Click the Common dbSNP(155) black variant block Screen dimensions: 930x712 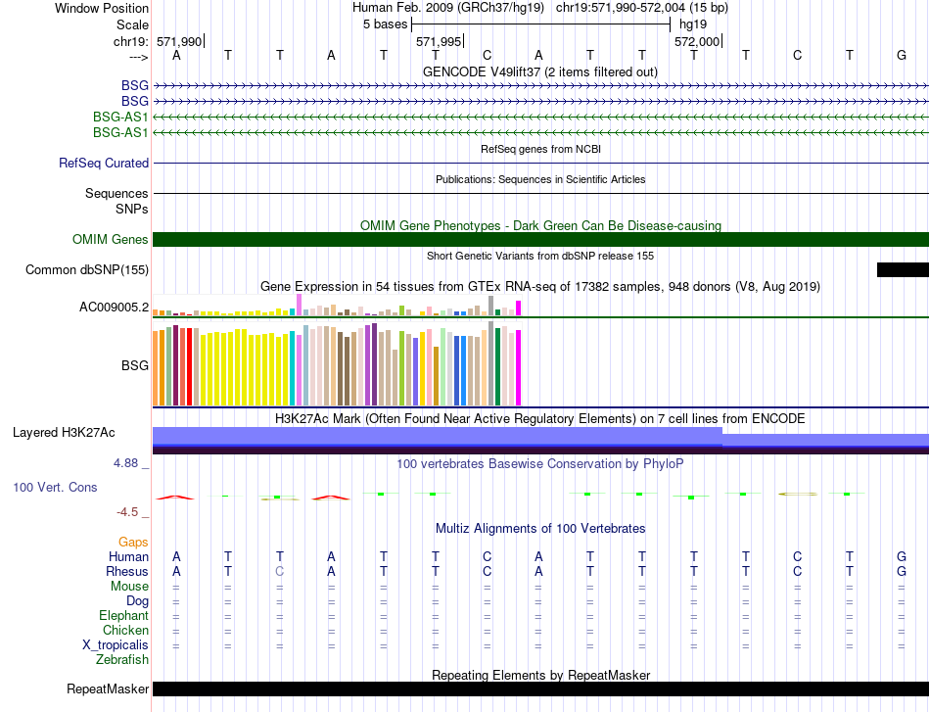pyautogui.click(x=903, y=269)
